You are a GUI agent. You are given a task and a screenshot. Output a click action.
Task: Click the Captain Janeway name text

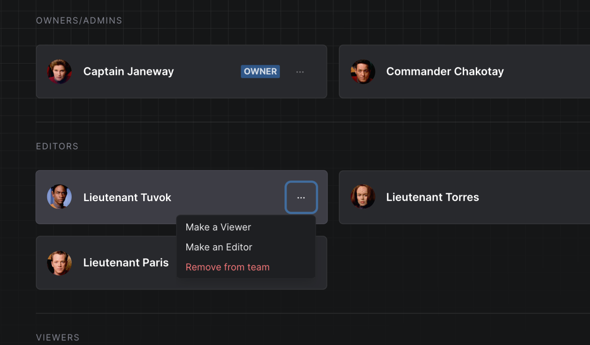coord(129,72)
